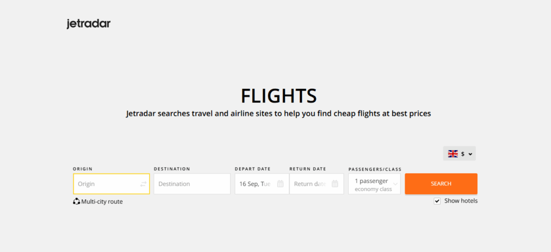This screenshot has width=551, height=252.
Task: Expand the language and currency chevron
Action: pyautogui.click(x=470, y=154)
